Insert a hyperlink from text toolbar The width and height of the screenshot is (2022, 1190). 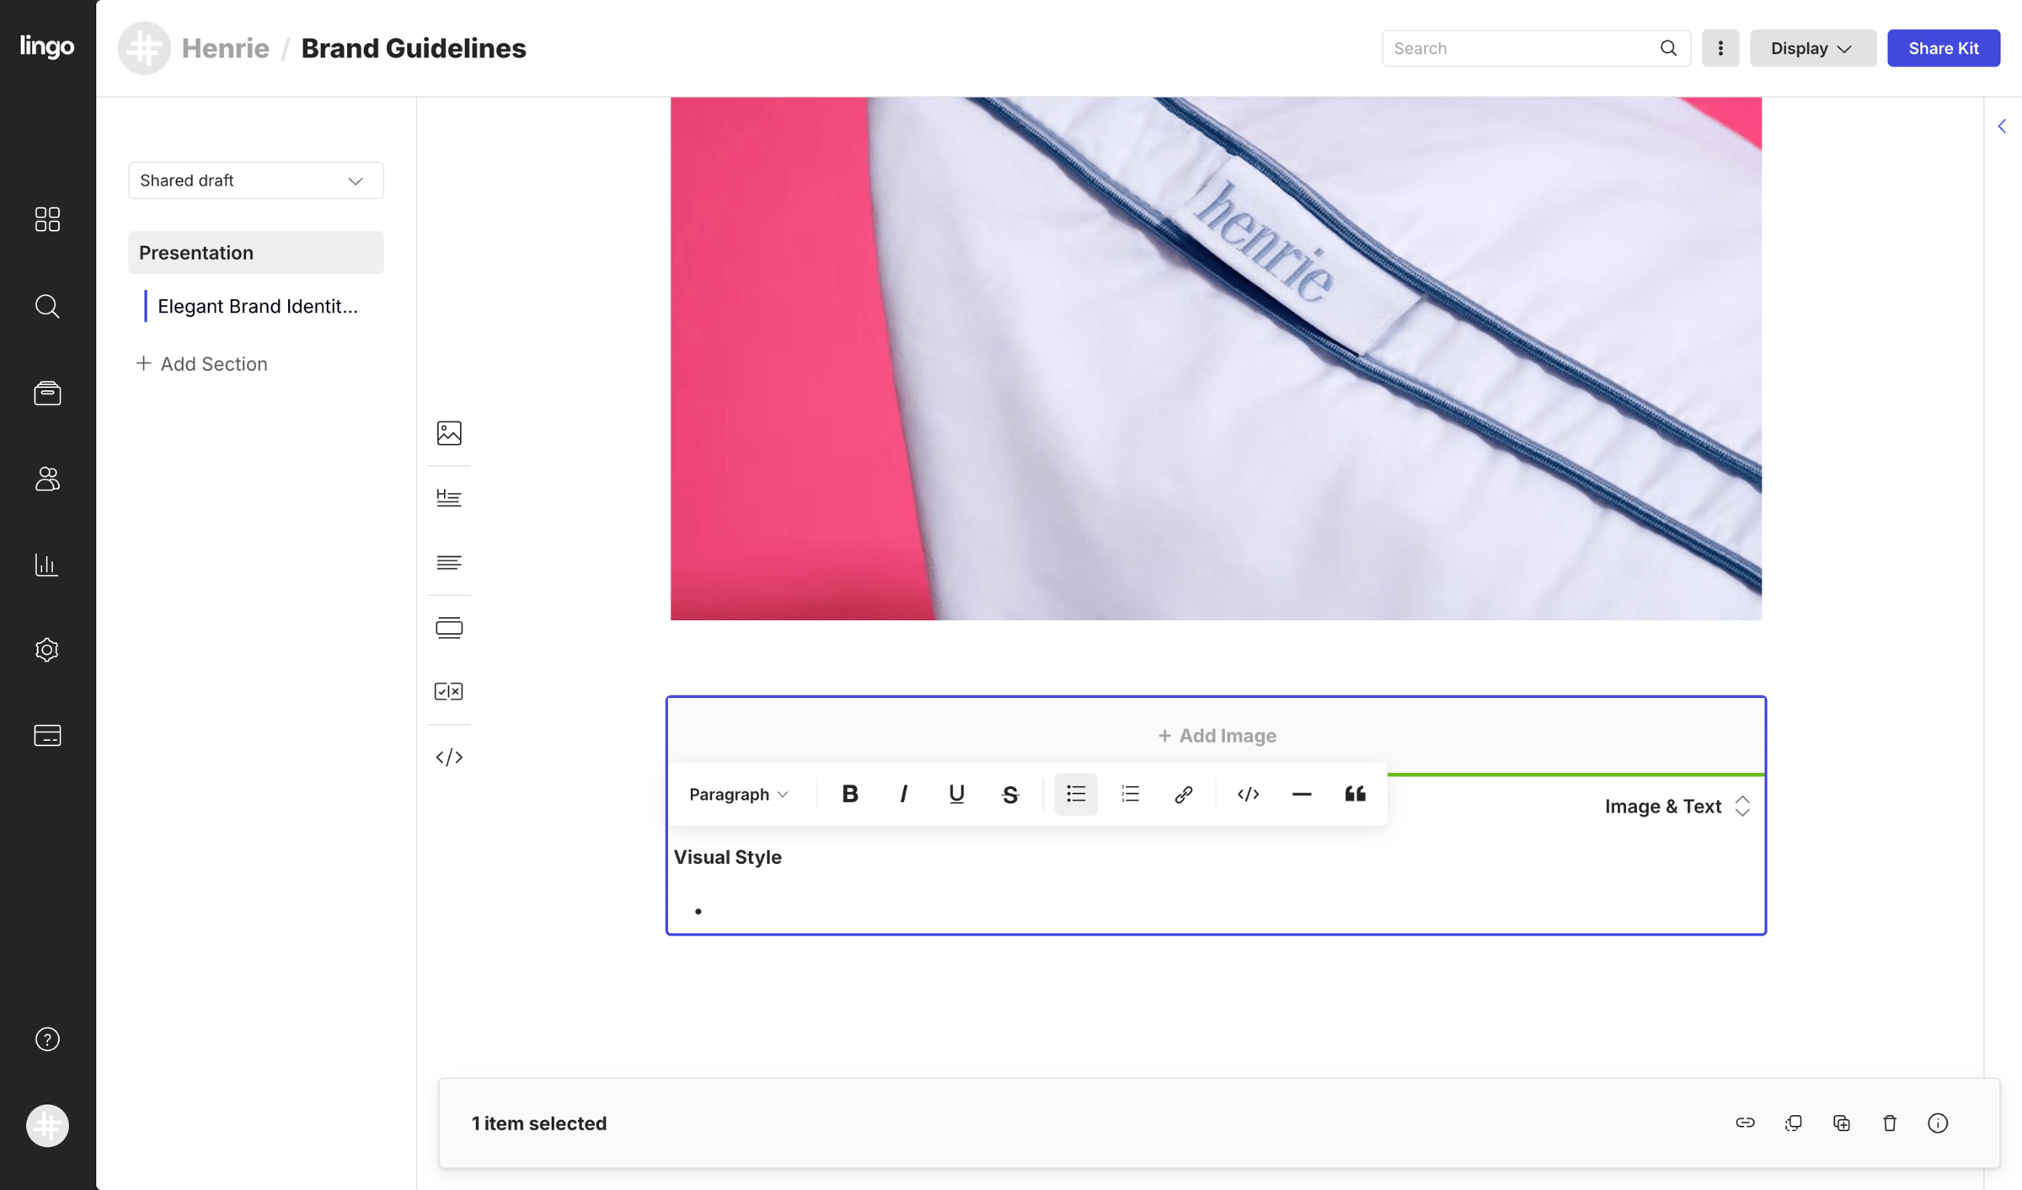click(x=1184, y=794)
